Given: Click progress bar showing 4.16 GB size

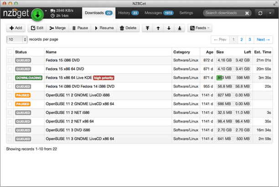Looking at the screenshot, I should [233, 60].
